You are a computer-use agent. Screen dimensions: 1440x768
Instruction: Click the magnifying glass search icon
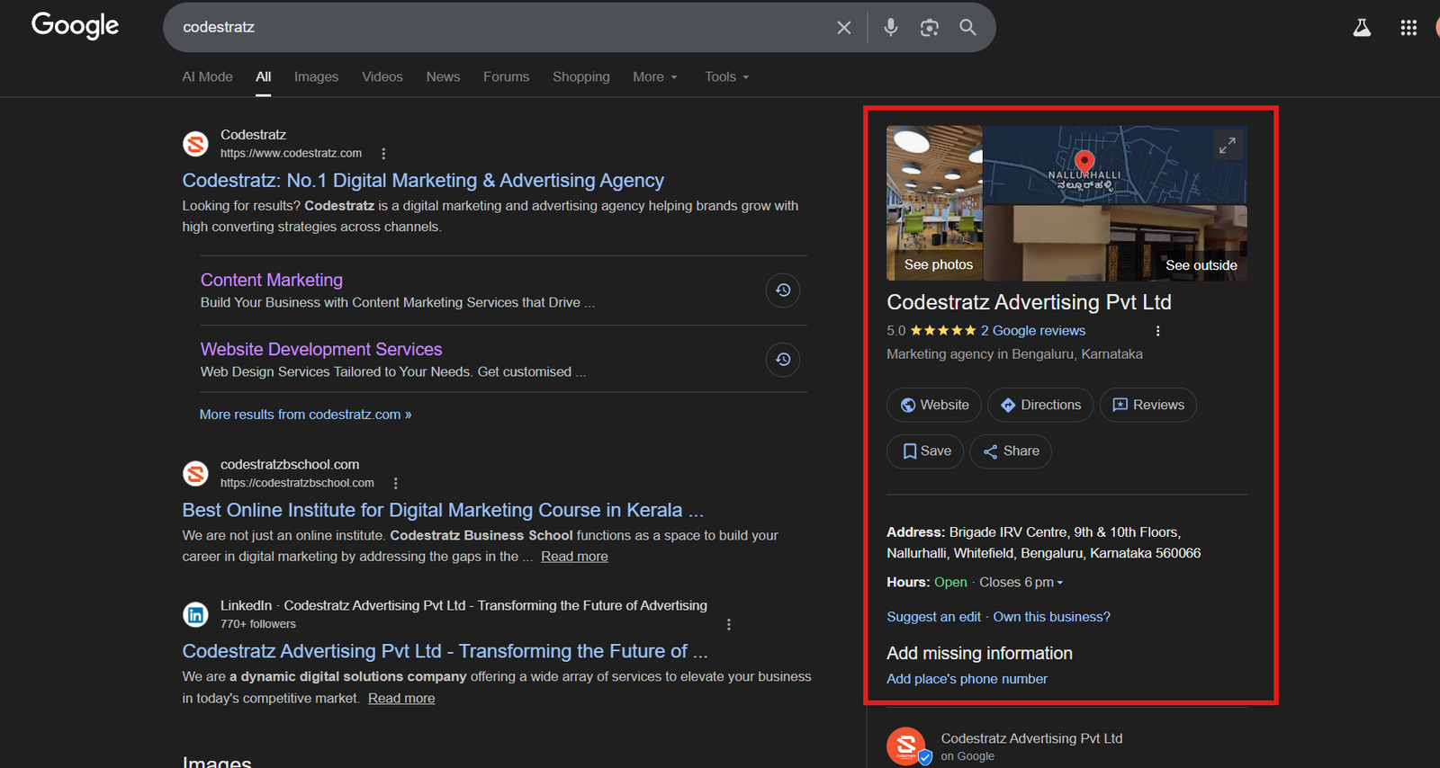click(967, 27)
